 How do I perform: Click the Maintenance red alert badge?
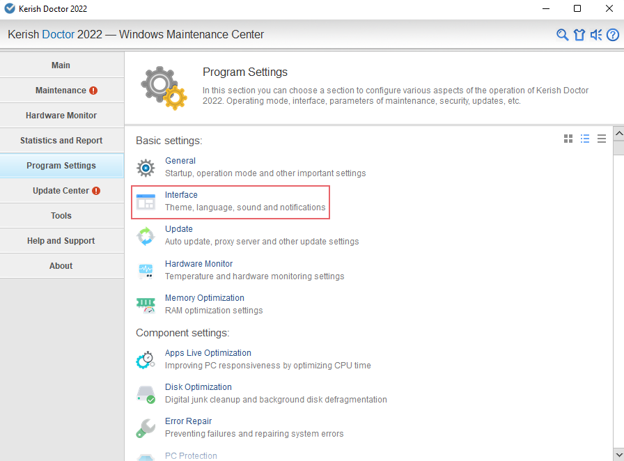[93, 91]
